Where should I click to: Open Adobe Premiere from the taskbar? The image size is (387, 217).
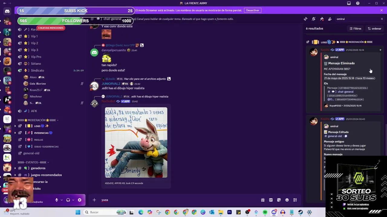coord(229,212)
